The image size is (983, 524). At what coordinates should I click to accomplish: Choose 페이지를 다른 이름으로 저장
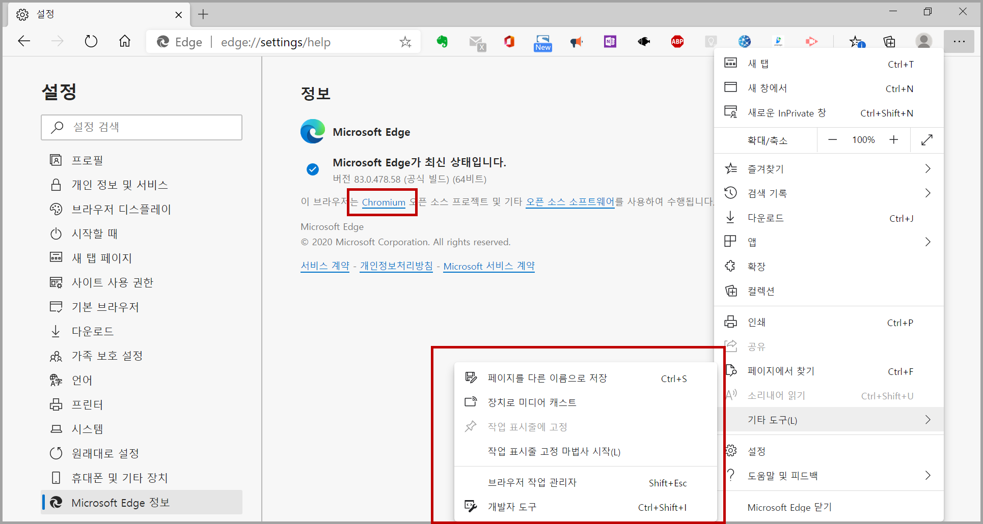click(586, 378)
